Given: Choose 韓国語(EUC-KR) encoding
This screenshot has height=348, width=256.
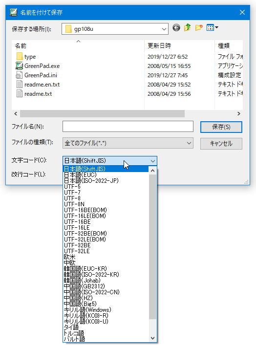Looking at the screenshot, I should (x=106, y=269).
